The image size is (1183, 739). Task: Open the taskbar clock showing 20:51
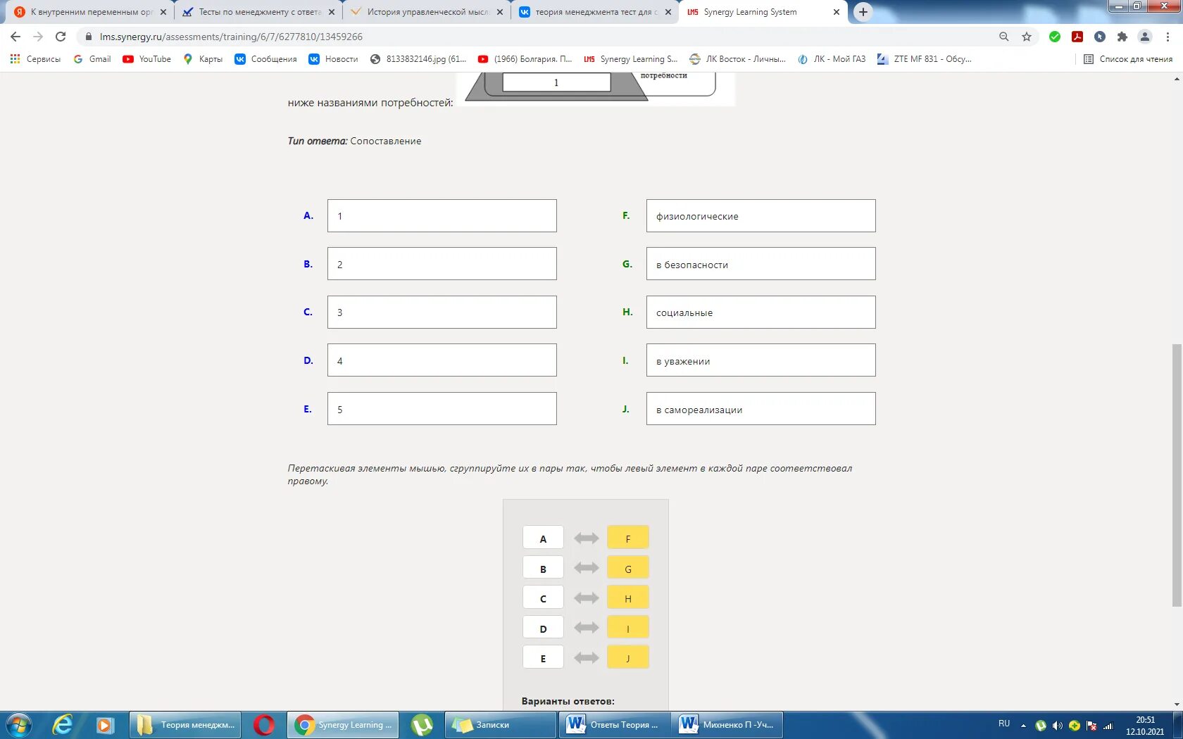tap(1145, 726)
